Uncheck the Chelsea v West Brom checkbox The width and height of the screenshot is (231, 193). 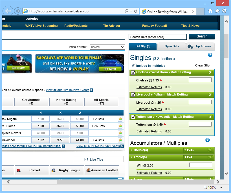133,72
